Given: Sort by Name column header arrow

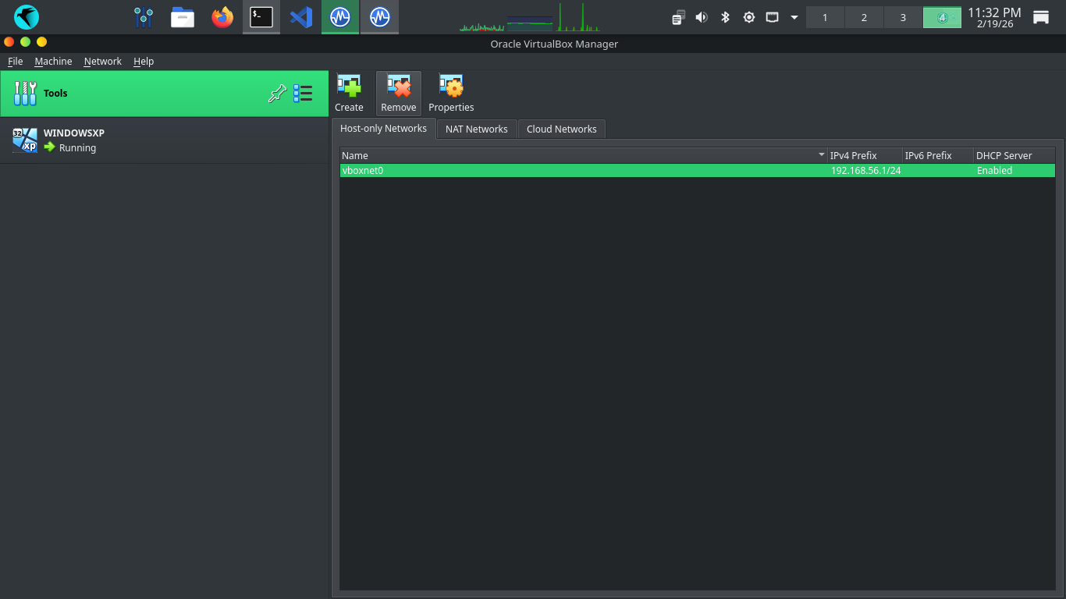Looking at the screenshot, I should (x=821, y=155).
